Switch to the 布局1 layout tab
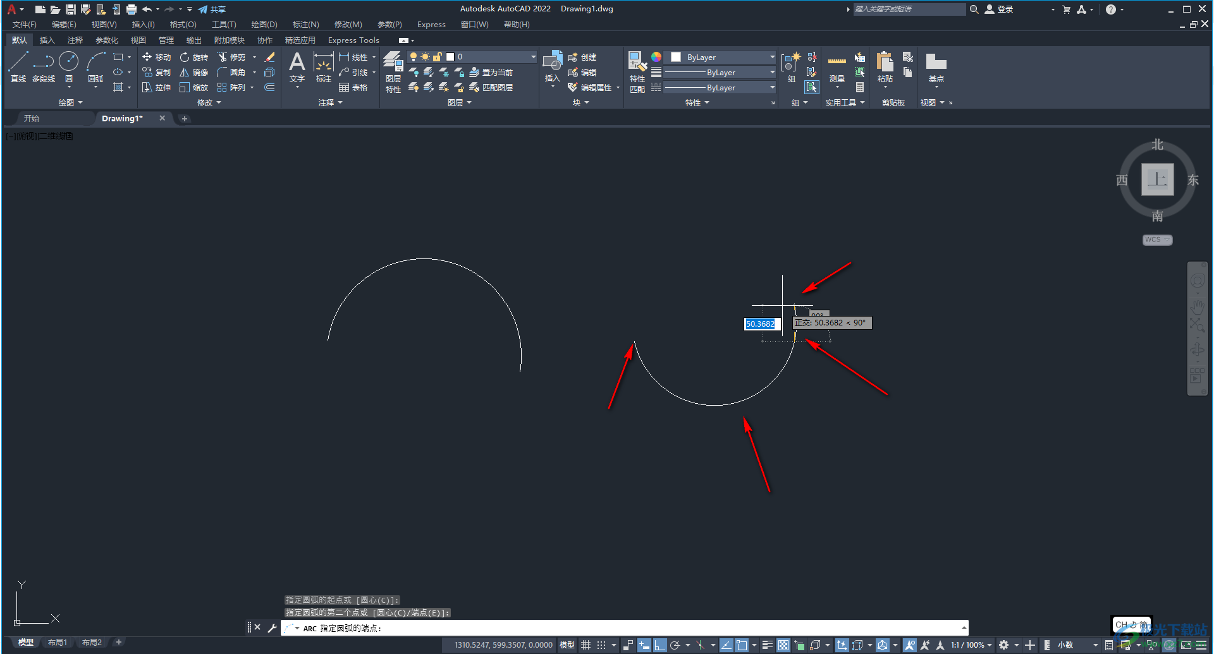The image size is (1214, 654). click(58, 643)
